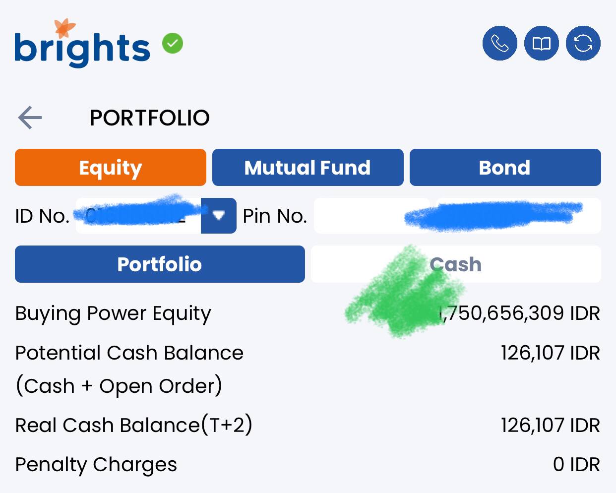Tap the brights logo

[82, 44]
